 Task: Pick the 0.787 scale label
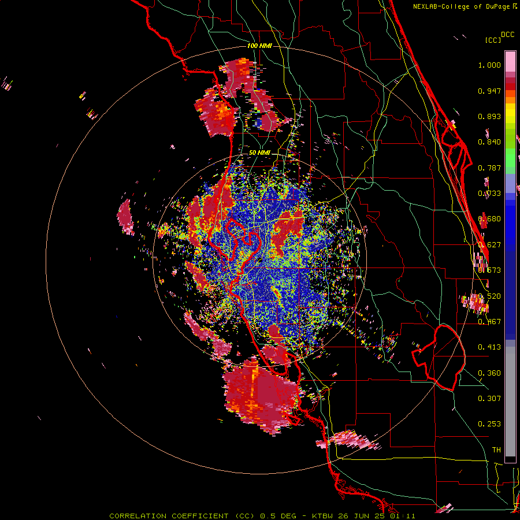pos(489,168)
